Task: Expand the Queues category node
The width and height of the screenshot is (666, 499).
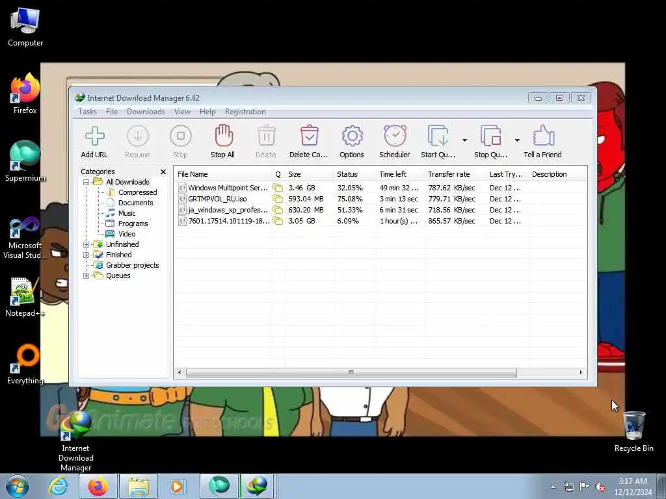Action: tap(87, 275)
